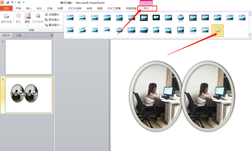This screenshot has height=151, width=252.
Task: Switch to the 切换 ribbon tab
Action: [50, 8]
